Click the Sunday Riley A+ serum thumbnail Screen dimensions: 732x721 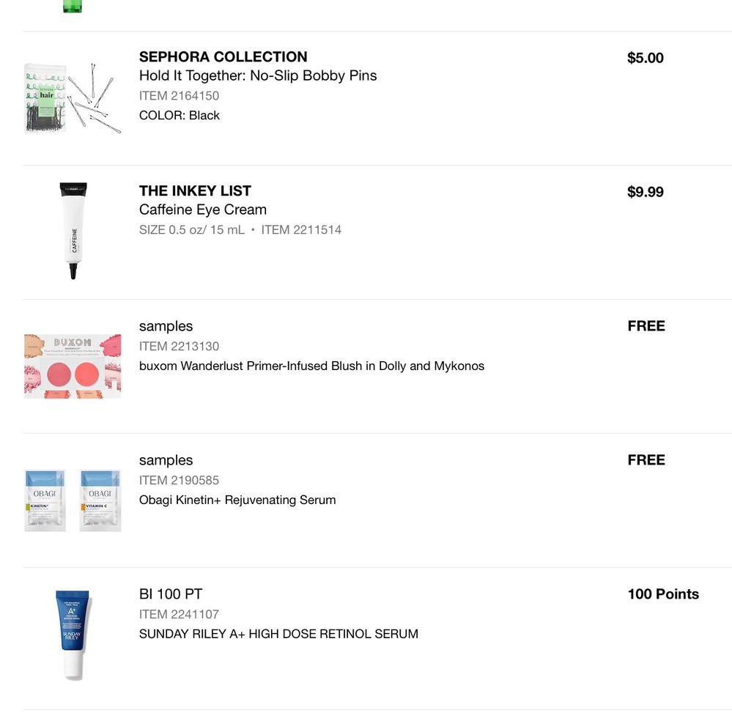(x=73, y=635)
